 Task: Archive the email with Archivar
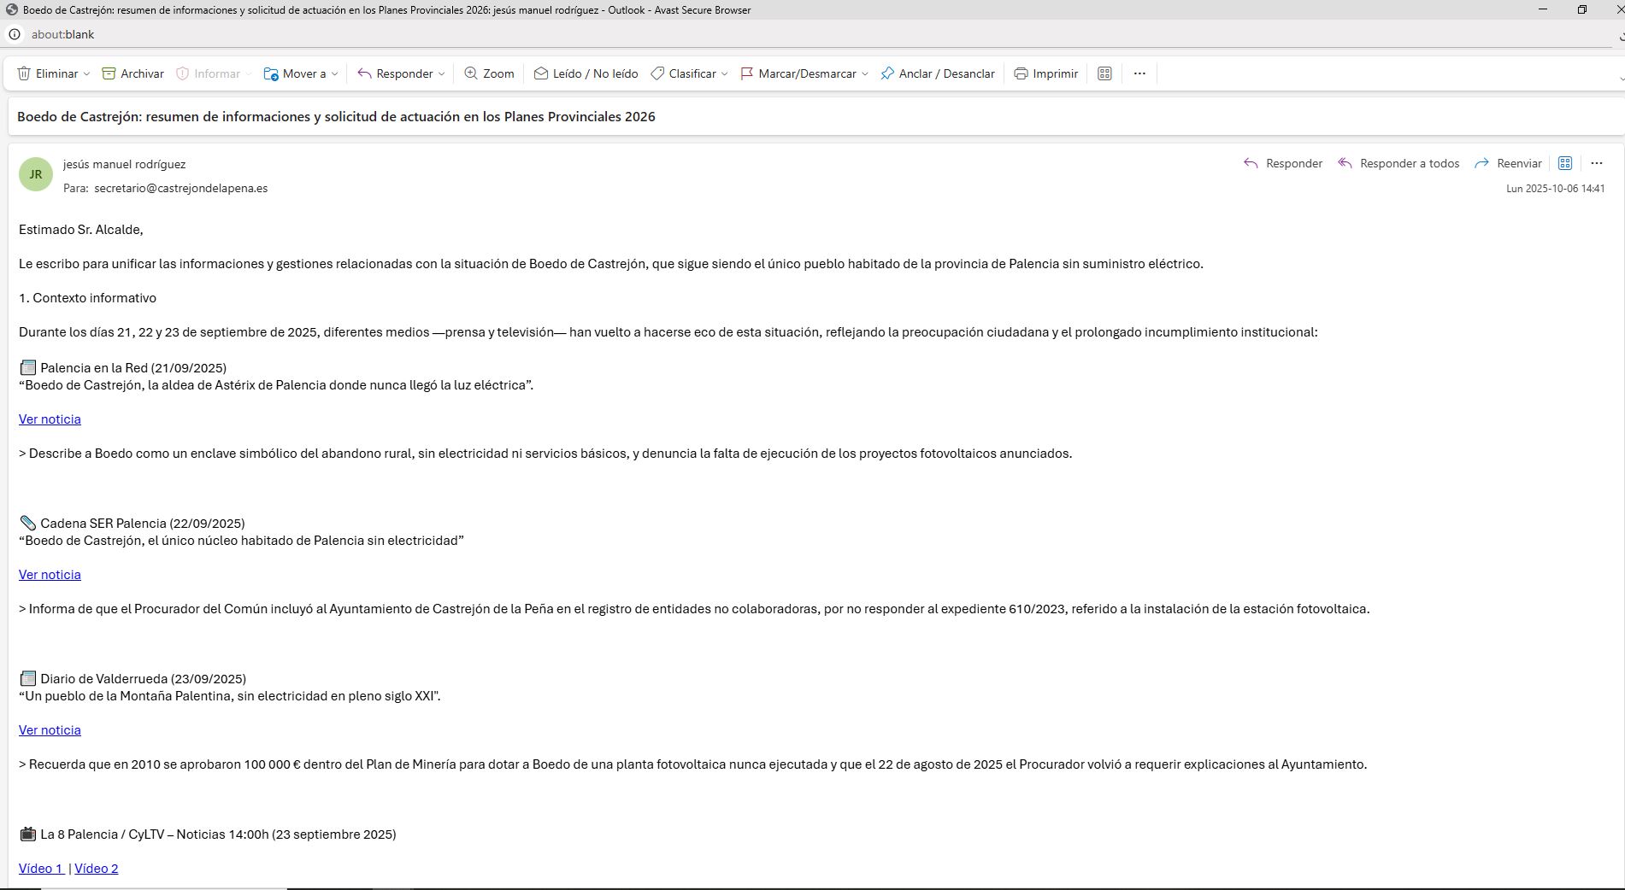coord(132,73)
